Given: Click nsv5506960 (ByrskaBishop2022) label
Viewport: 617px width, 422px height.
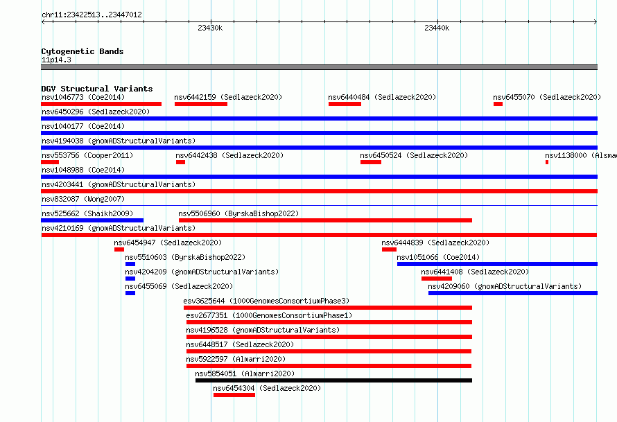Looking at the screenshot, I should coord(238,213).
